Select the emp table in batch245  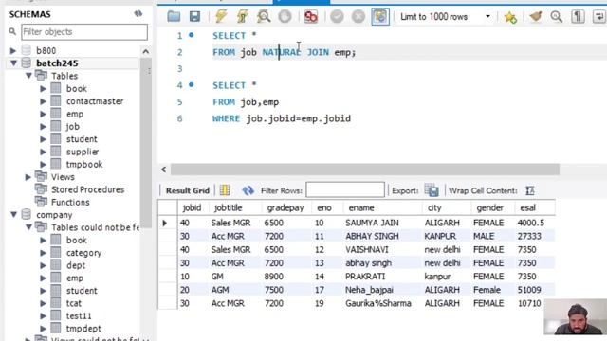tap(75, 114)
